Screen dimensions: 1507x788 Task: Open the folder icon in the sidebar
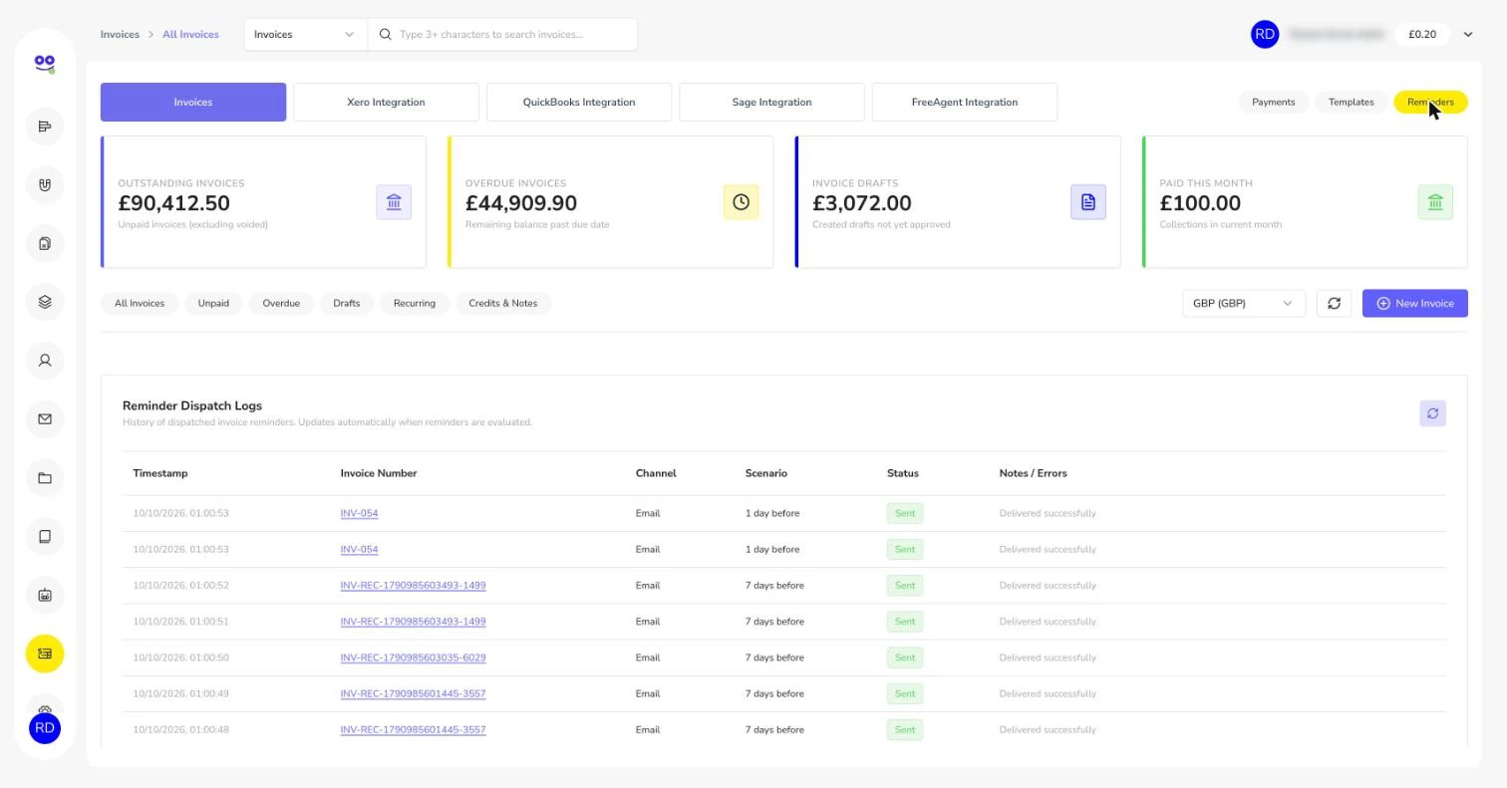tap(44, 478)
